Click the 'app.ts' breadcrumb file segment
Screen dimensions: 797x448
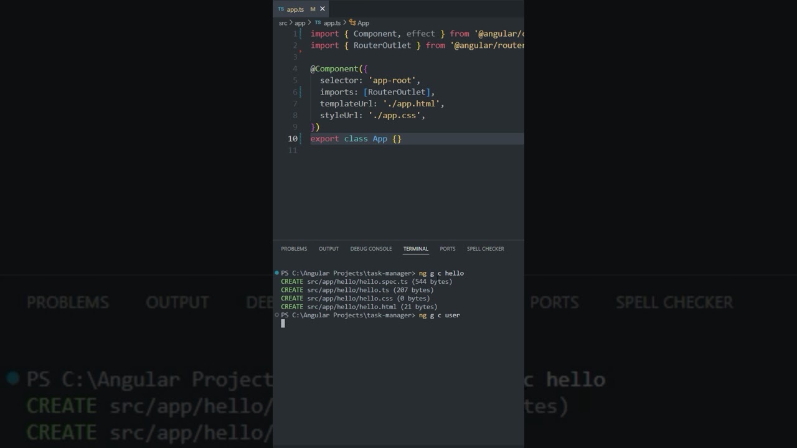point(332,23)
